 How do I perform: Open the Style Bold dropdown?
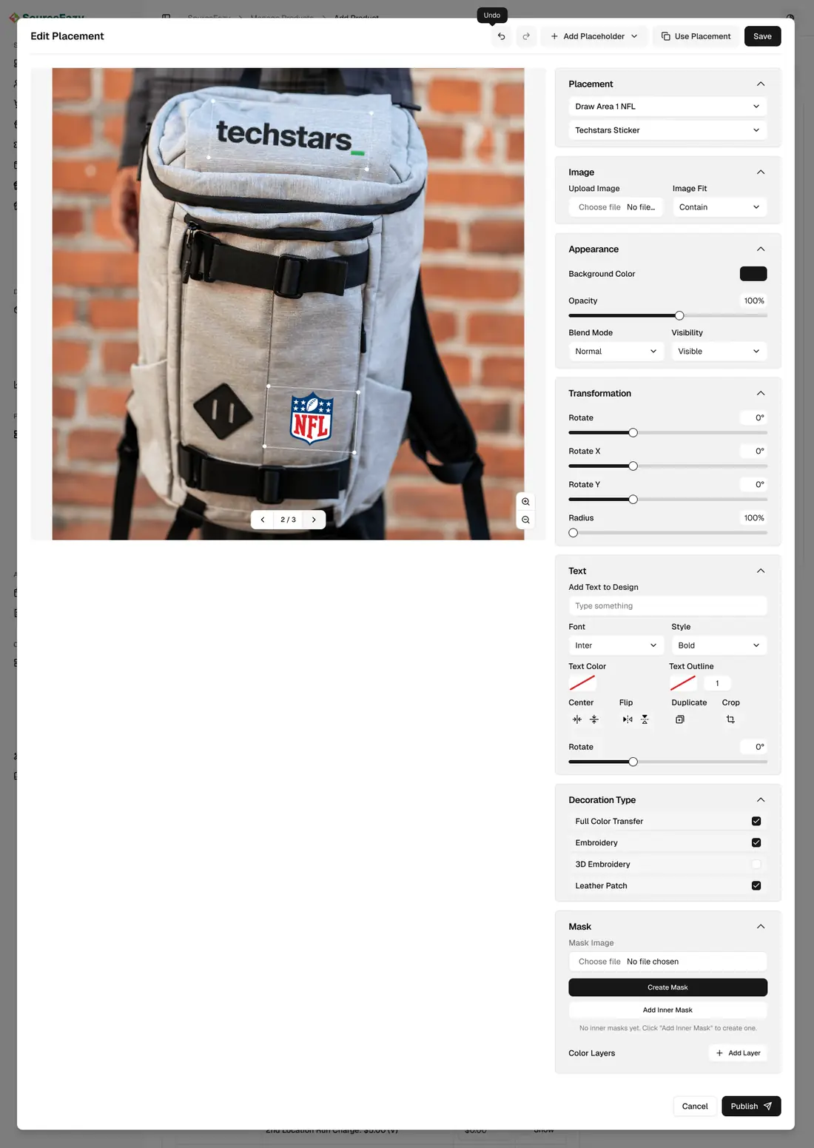point(719,645)
